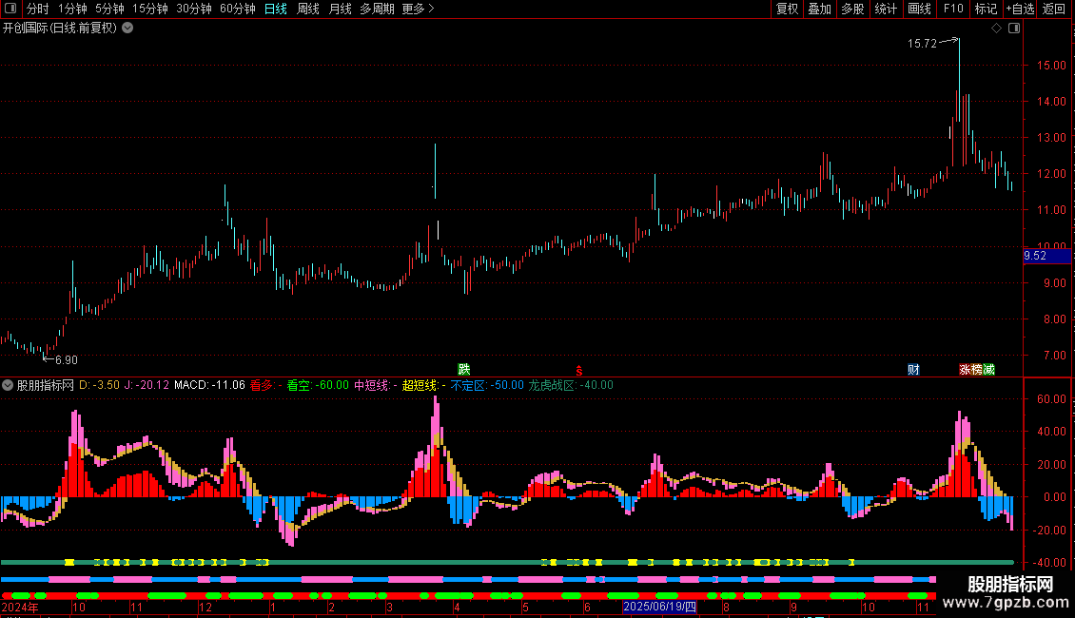Click the 不定区: -50.00 indicator value

pos(487,386)
